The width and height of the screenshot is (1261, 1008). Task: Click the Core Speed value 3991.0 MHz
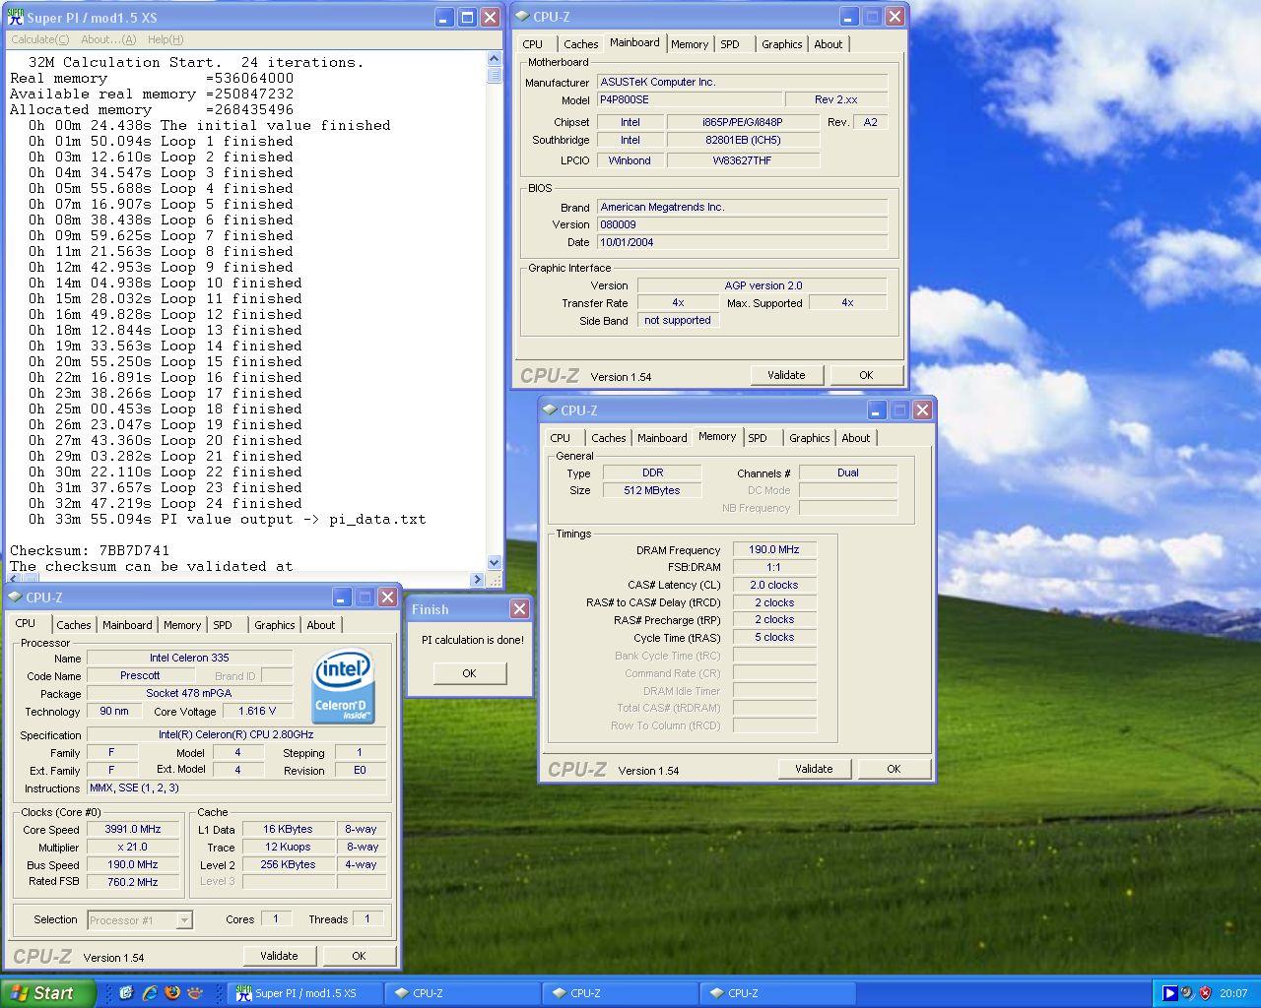click(133, 829)
